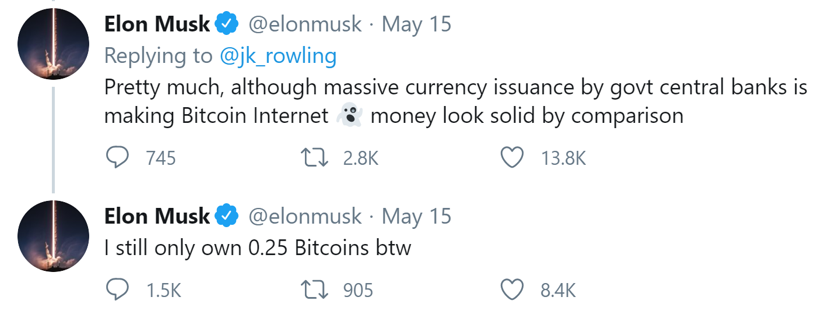Click rocket avatar on first tweet
The height and width of the screenshot is (311, 822).
click(53, 44)
